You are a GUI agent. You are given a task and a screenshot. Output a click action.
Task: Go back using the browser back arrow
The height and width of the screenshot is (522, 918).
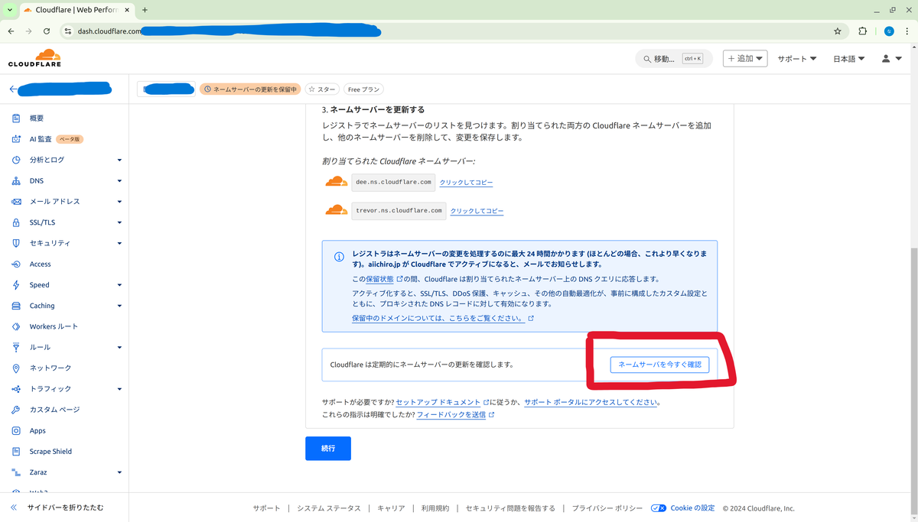point(11,31)
